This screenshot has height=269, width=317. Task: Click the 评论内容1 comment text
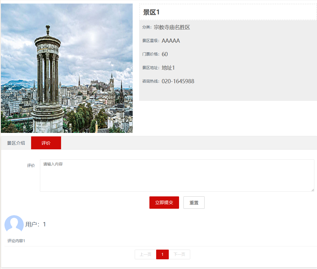(x=15, y=240)
